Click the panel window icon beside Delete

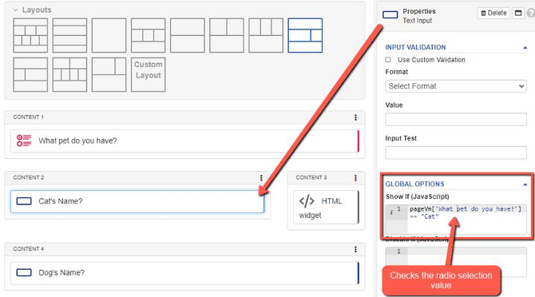(518, 13)
